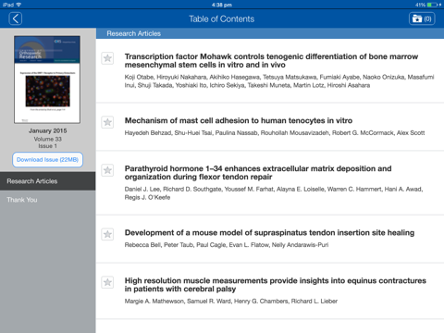Image resolution: width=444 pixels, height=333 pixels.
Task: Open the Parathyroid hormone flexor tendon article
Action: [x=258, y=173]
